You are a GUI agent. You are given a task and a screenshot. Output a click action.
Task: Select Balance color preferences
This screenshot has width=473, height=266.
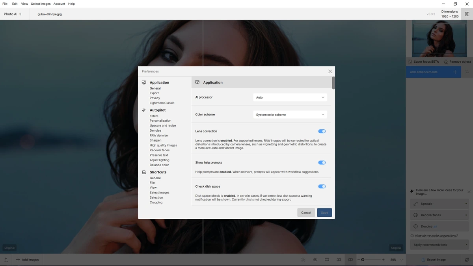[x=159, y=165]
